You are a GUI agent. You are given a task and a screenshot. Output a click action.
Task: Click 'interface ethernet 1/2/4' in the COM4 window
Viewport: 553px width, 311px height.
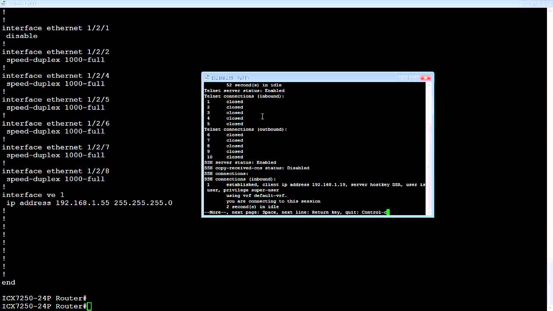[x=56, y=76]
